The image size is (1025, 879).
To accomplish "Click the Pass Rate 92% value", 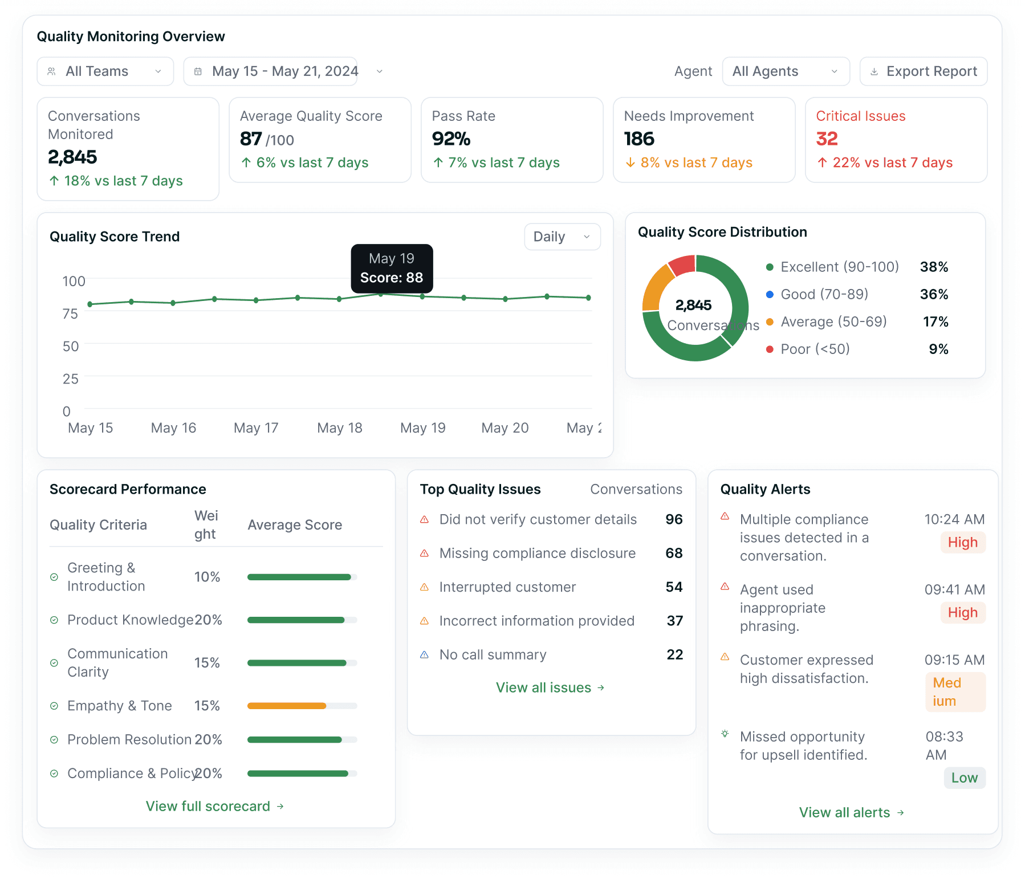I will [x=451, y=139].
